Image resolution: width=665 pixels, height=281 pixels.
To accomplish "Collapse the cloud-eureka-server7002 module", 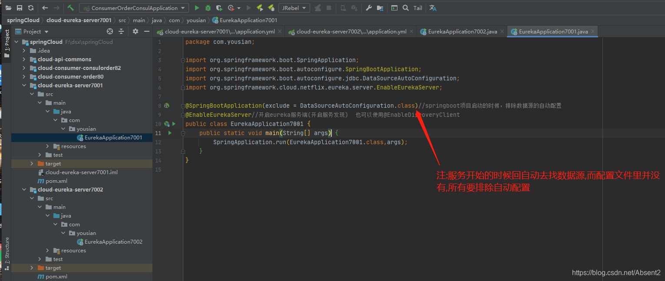I will (x=24, y=189).
